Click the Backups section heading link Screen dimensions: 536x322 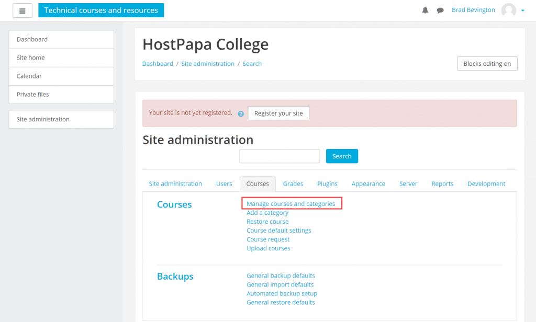point(175,276)
